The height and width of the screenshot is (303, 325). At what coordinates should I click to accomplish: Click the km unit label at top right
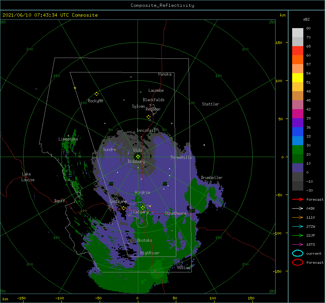click(x=282, y=15)
